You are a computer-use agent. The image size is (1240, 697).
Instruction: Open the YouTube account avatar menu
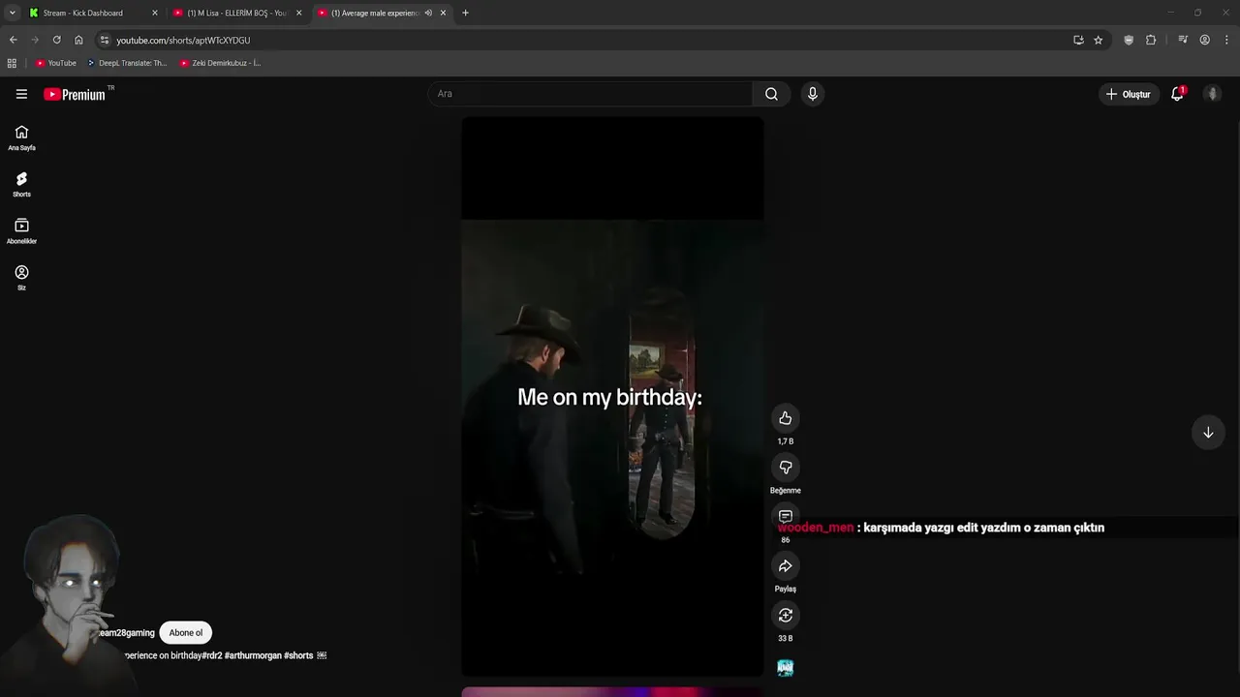[x=1212, y=94]
